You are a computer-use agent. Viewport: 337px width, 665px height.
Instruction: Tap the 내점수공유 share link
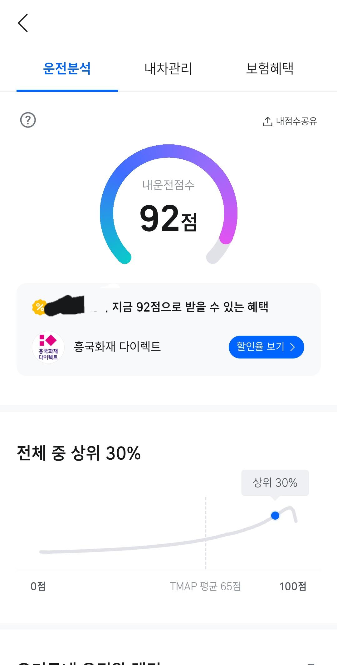click(296, 121)
